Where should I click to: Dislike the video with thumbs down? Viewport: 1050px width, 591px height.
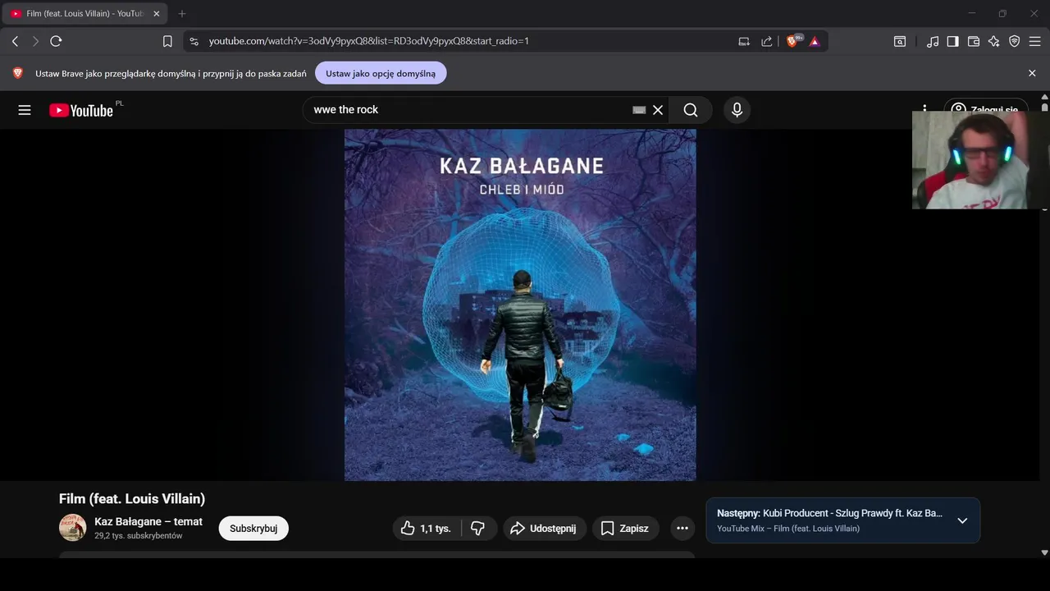pos(478,529)
